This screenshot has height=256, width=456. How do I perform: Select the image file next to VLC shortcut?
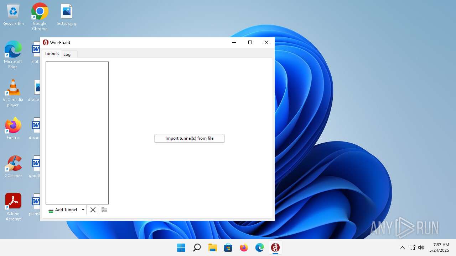point(35,90)
